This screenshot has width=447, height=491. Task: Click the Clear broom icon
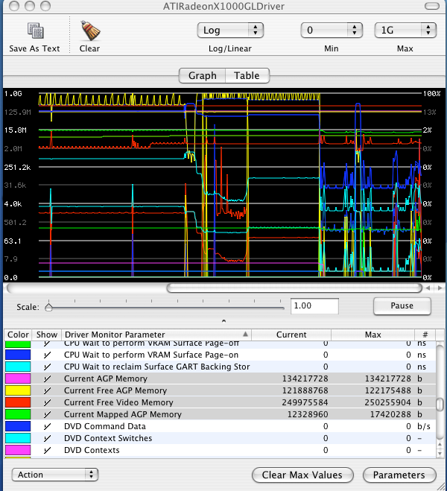tap(90, 31)
